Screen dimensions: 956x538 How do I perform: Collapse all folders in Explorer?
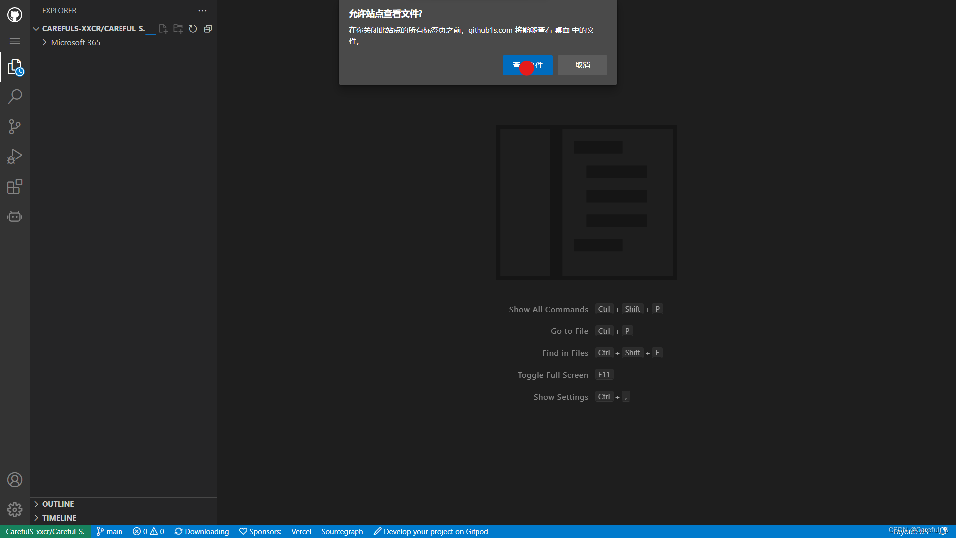click(208, 29)
